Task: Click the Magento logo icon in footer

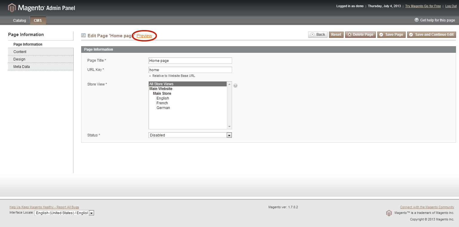Action: [389, 213]
